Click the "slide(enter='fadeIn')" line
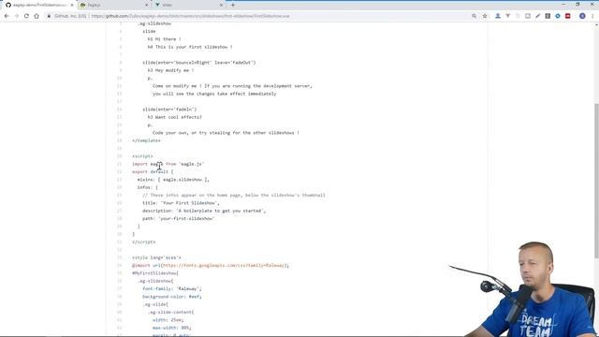Image resolution: width=599 pixels, height=337 pixels. pos(169,110)
